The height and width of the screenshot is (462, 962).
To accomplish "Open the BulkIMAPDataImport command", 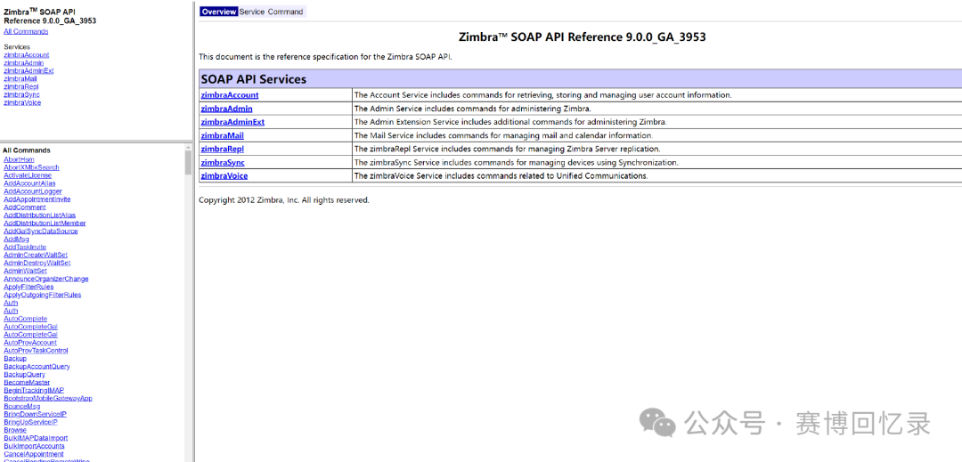I will tap(36, 438).
